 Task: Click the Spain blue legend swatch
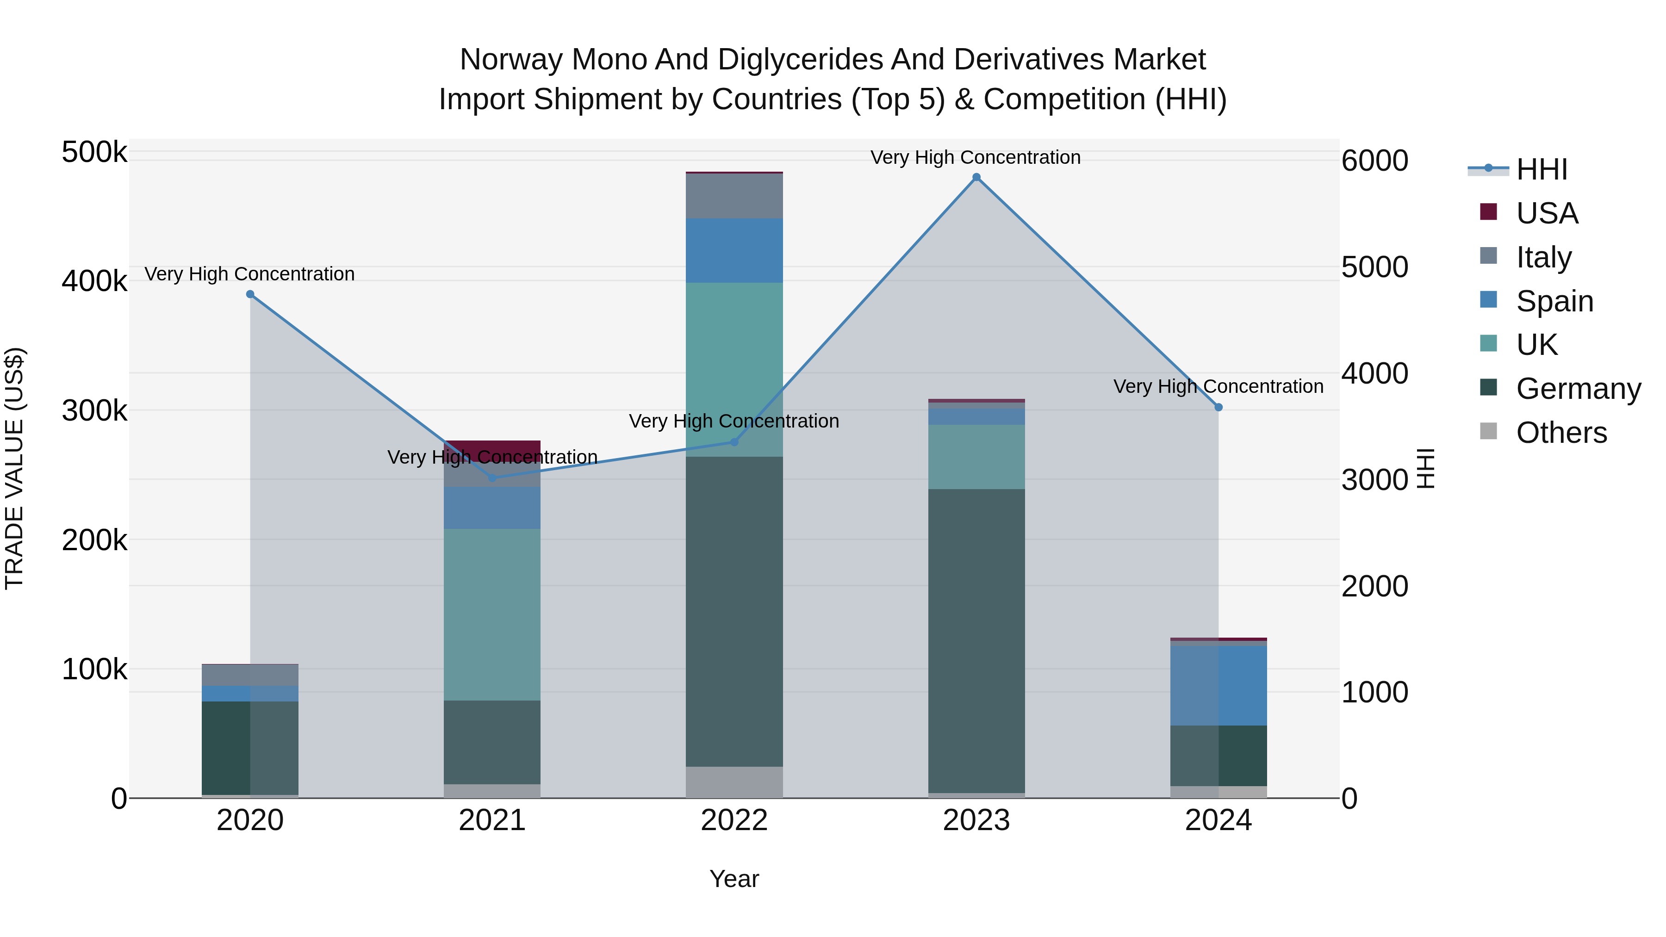pyautogui.click(x=1488, y=299)
